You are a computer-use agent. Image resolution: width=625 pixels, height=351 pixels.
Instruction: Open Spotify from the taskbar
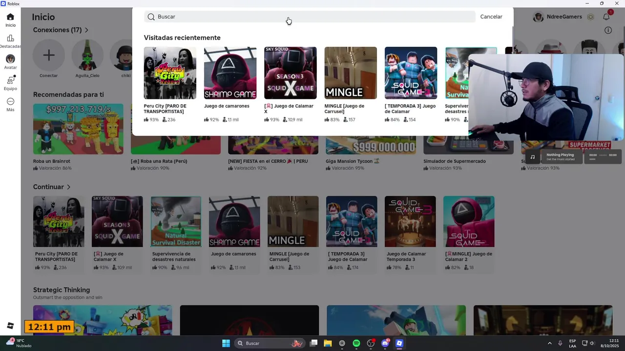point(356,343)
